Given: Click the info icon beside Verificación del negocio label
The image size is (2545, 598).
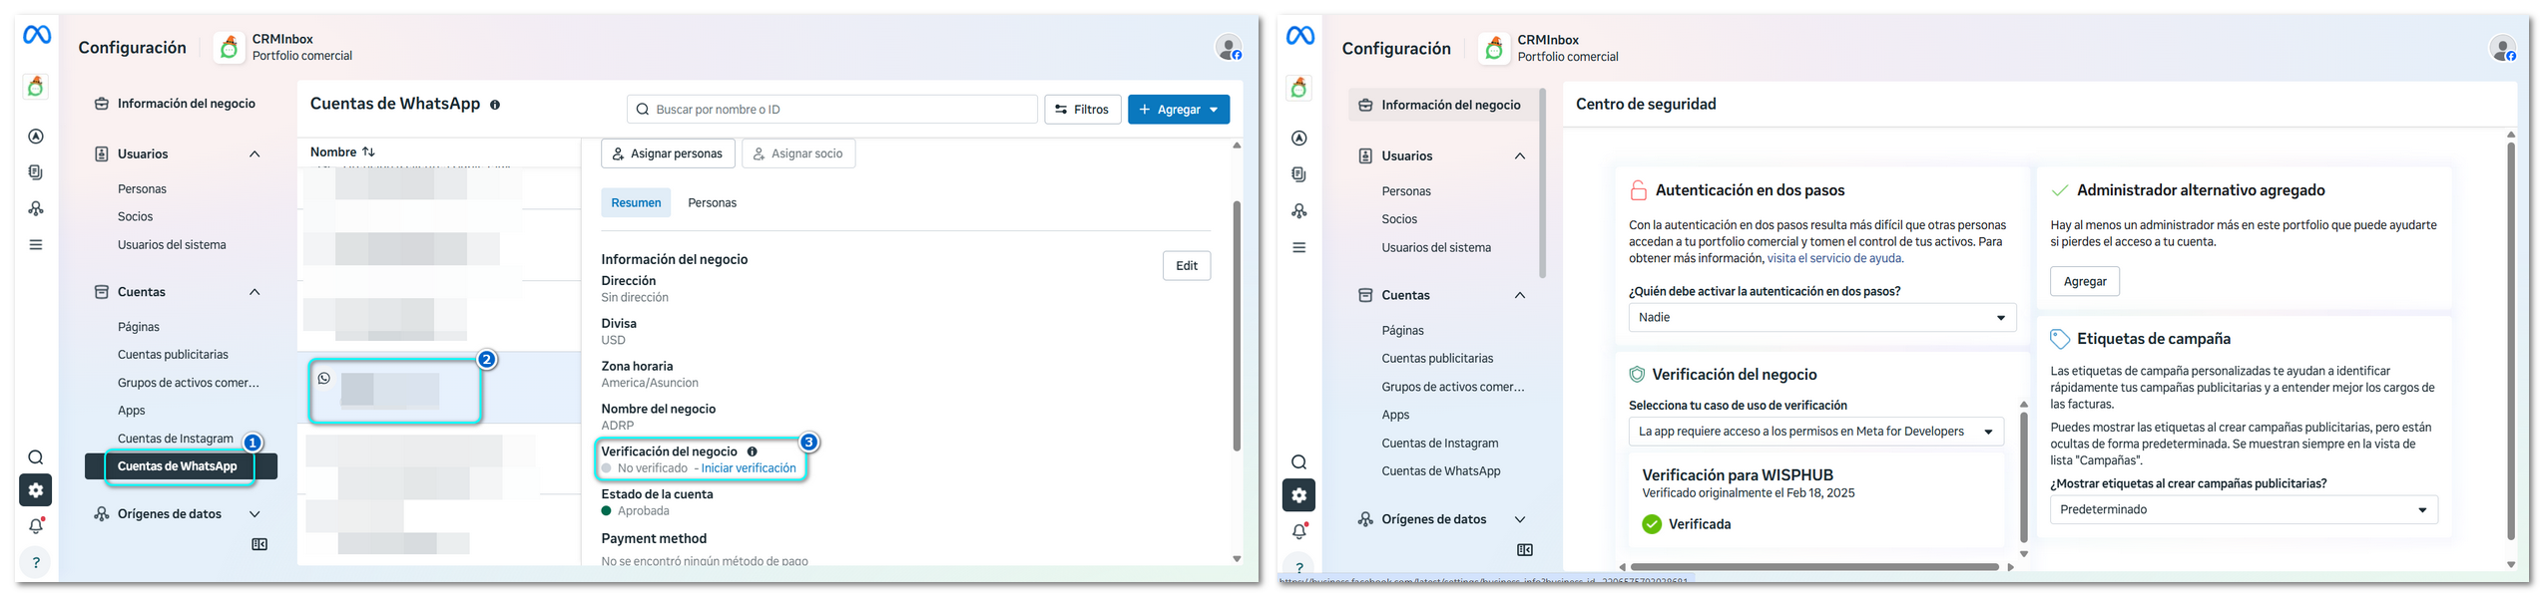Looking at the screenshot, I should tap(753, 451).
